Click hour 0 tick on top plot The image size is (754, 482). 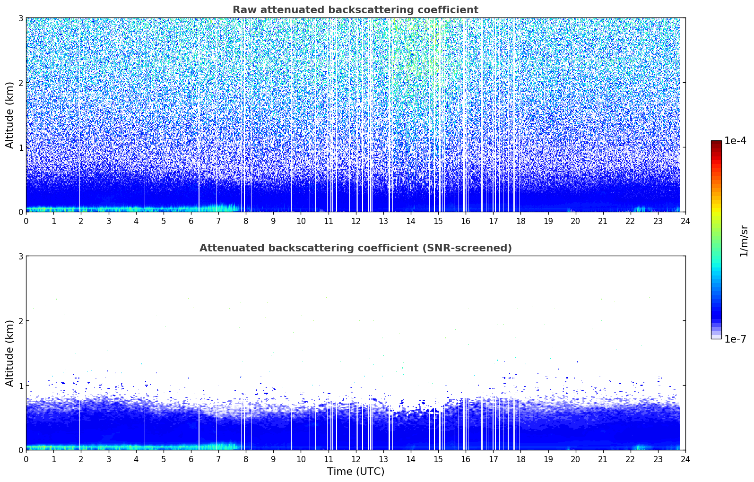26,221
